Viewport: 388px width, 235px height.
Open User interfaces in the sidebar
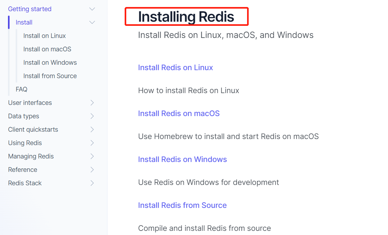pyautogui.click(x=30, y=103)
